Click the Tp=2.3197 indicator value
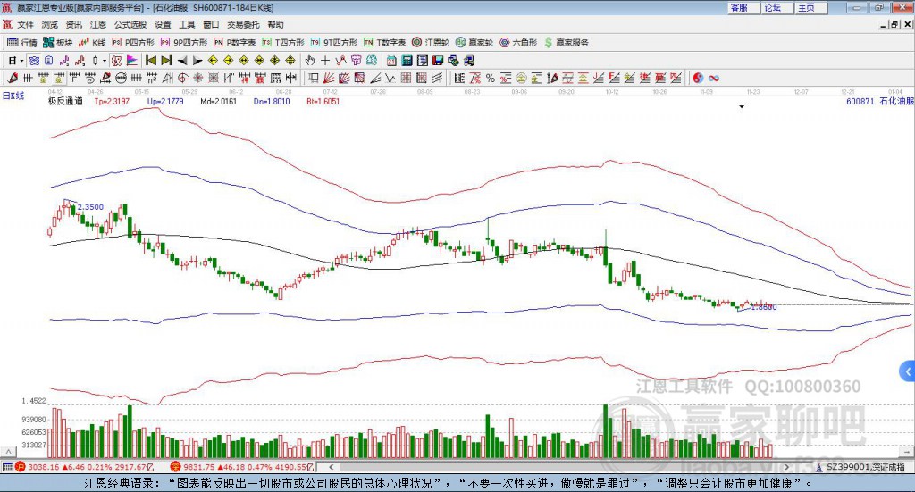 tap(112, 102)
